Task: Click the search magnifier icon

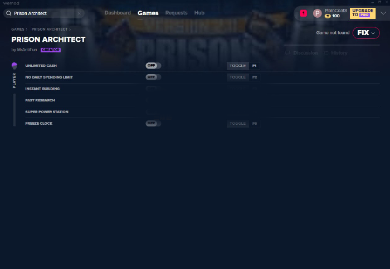Action: (9, 13)
